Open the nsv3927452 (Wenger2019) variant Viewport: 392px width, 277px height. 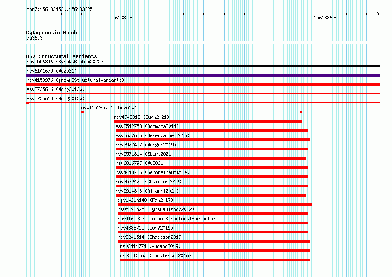(146, 145)
